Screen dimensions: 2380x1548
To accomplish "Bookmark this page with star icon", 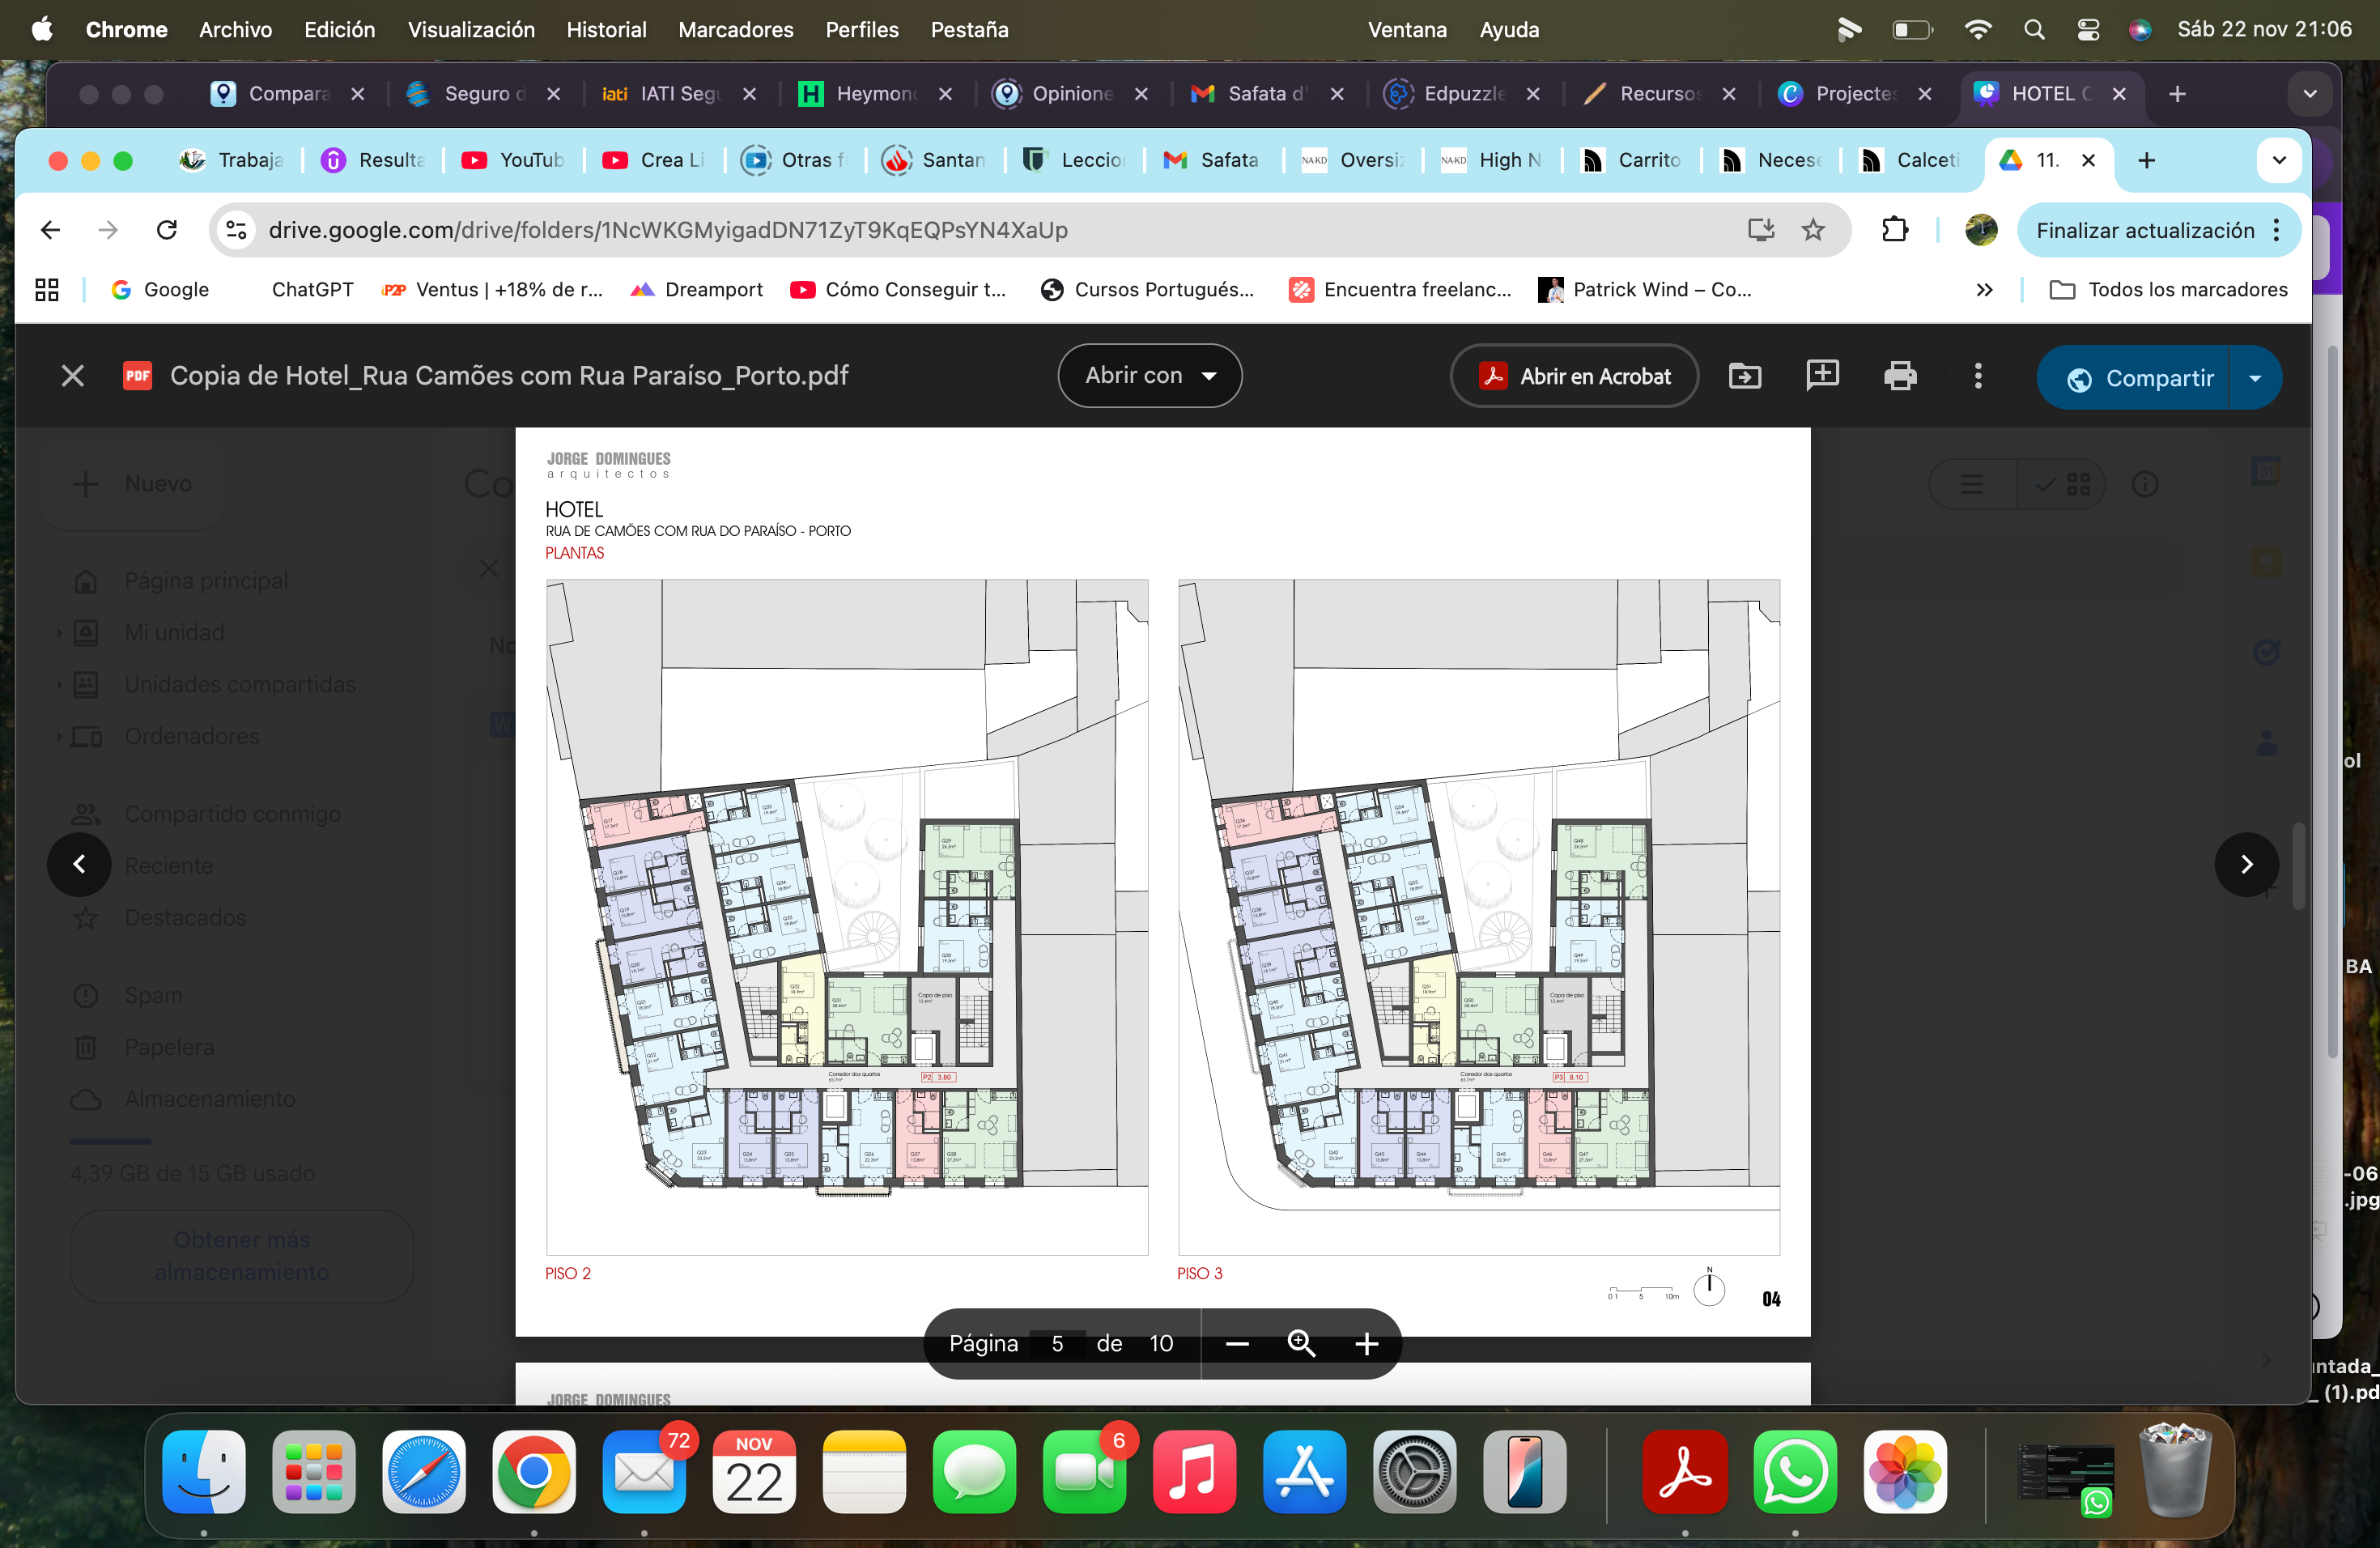I will click(1813, 230).
